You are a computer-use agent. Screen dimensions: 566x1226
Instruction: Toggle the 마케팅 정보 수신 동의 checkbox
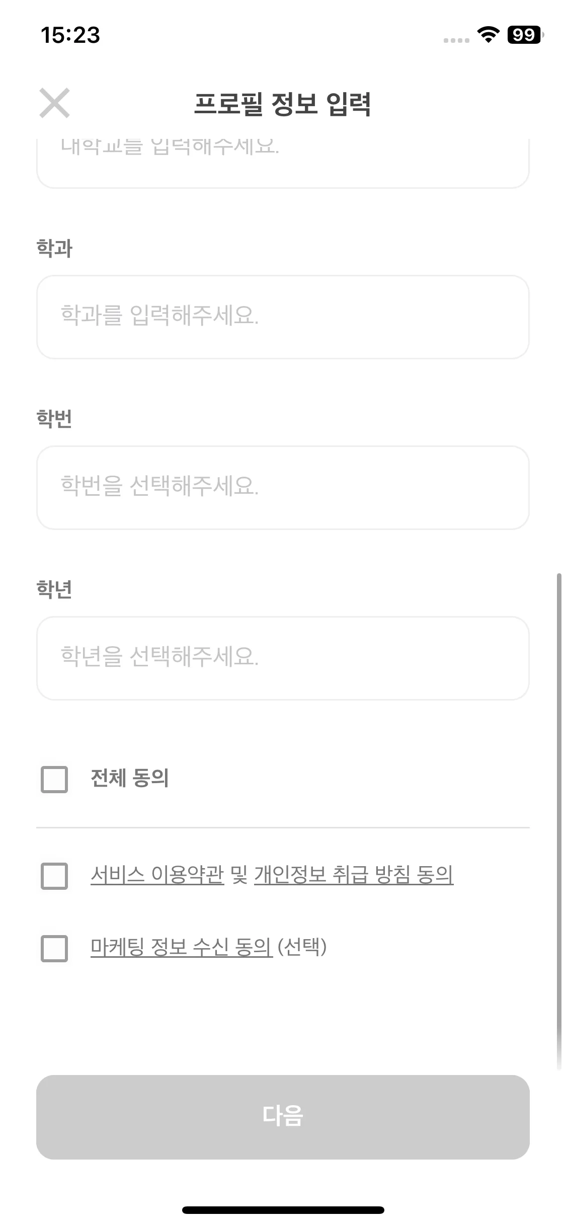click(x=54, y=949)
